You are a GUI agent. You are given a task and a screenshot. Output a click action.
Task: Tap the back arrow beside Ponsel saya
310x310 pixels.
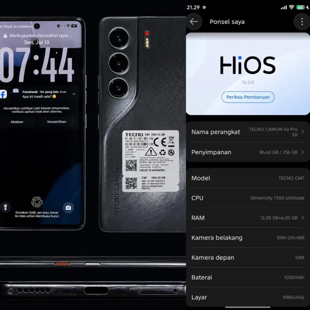click(194, 22)
